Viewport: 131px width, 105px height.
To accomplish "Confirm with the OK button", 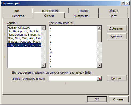I will pyautogui.click(x=97, y=99).
